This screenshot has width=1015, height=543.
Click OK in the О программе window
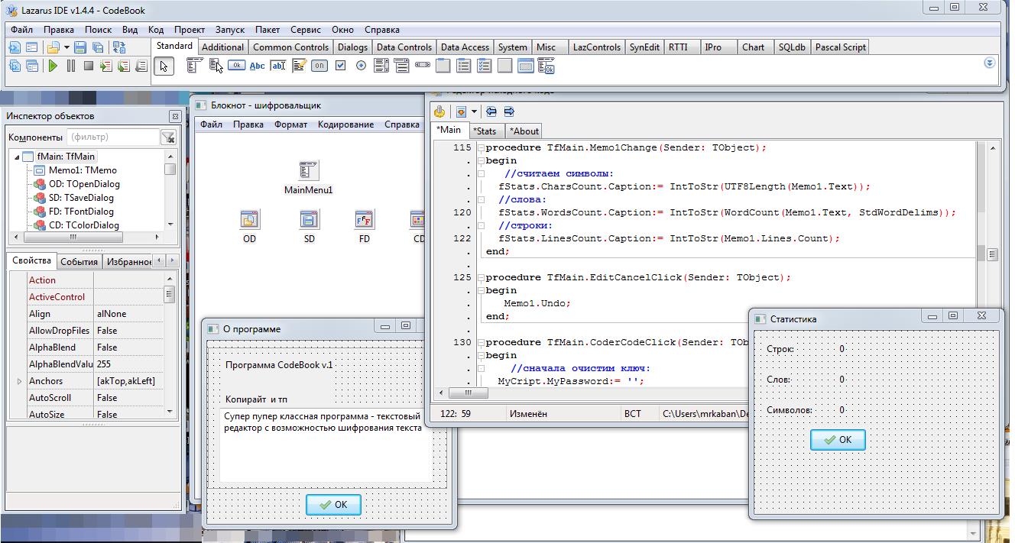[333, 505]
